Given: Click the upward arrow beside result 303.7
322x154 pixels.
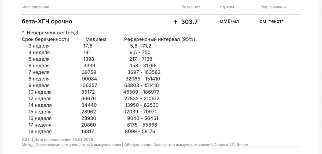Looking at the screenshot, I should 175,22.
